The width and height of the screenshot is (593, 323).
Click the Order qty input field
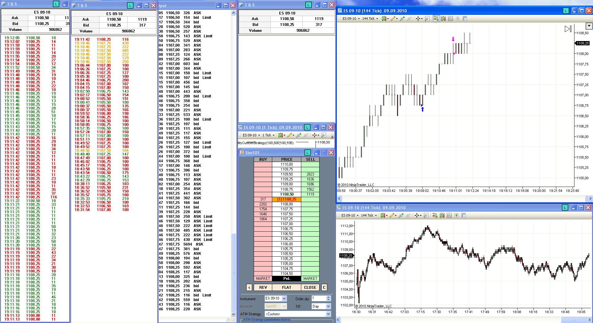click(318, 298)
